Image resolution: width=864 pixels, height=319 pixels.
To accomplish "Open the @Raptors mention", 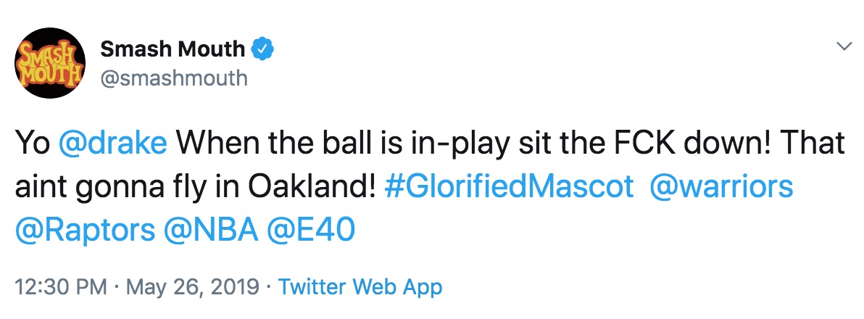I will click(86, 231).
